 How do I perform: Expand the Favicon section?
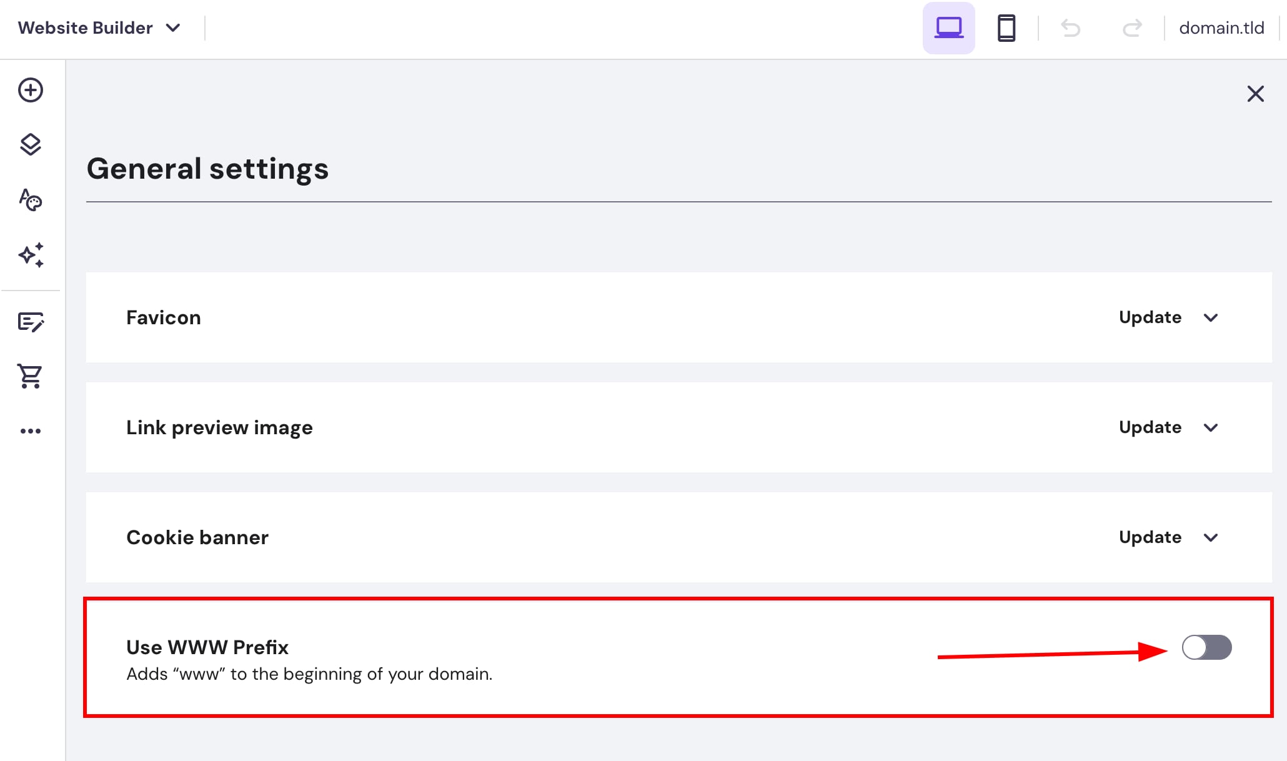1211,317
